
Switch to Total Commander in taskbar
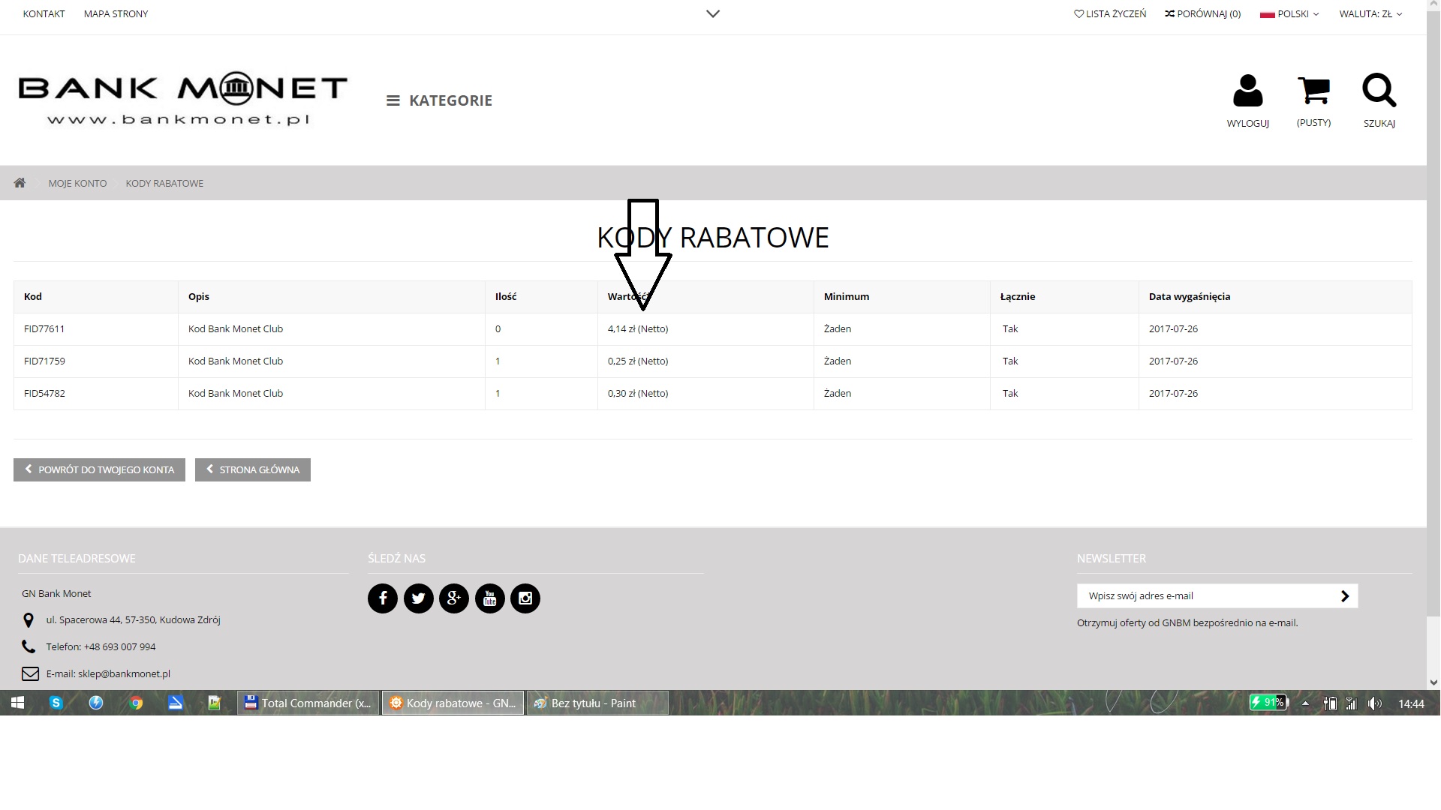308,703
